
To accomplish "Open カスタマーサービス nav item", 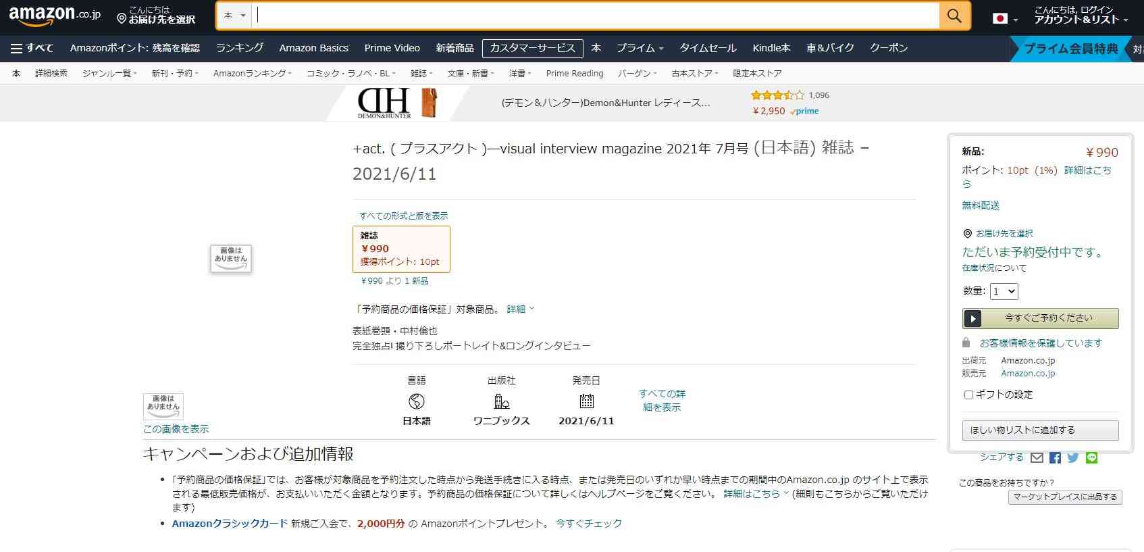I will [x=532, y=48].
